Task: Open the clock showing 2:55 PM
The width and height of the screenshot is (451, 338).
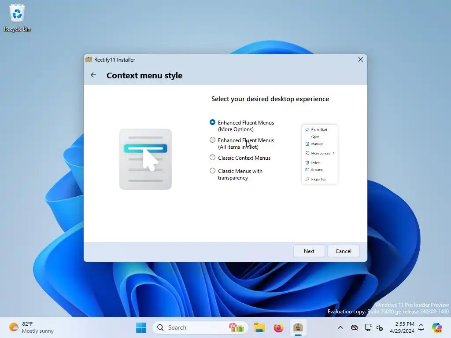Action: pyautogui.click(x=402, y=327)
